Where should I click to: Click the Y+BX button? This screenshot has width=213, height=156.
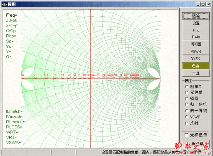coord(196,59)
